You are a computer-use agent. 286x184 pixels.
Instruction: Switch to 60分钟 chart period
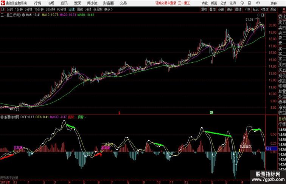pyautogui.click(x=61, y=9)
